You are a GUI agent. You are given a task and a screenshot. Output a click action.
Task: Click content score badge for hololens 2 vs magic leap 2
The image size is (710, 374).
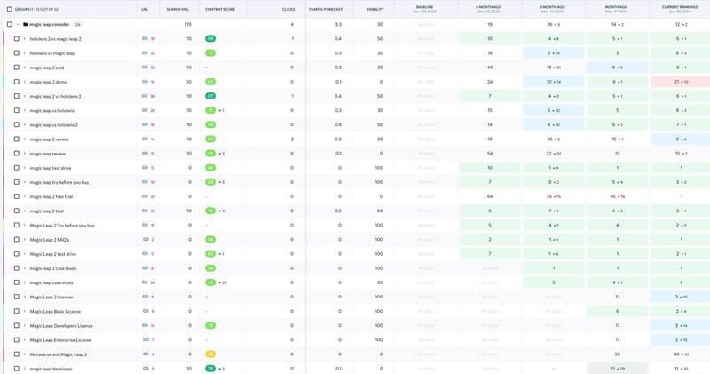click(x=210, y=38)
